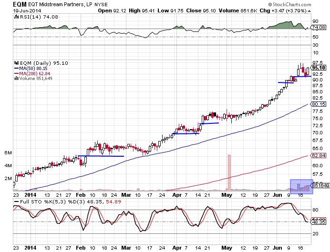Click the tall volume spike bar in early May
The width and height of the screenshot is (330, 252).
(x=229, y=173)
